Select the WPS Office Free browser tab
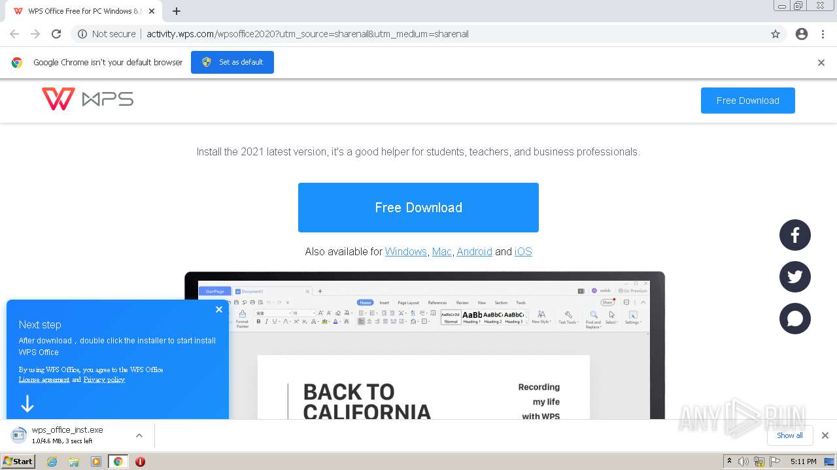 (x=83, y=11)
